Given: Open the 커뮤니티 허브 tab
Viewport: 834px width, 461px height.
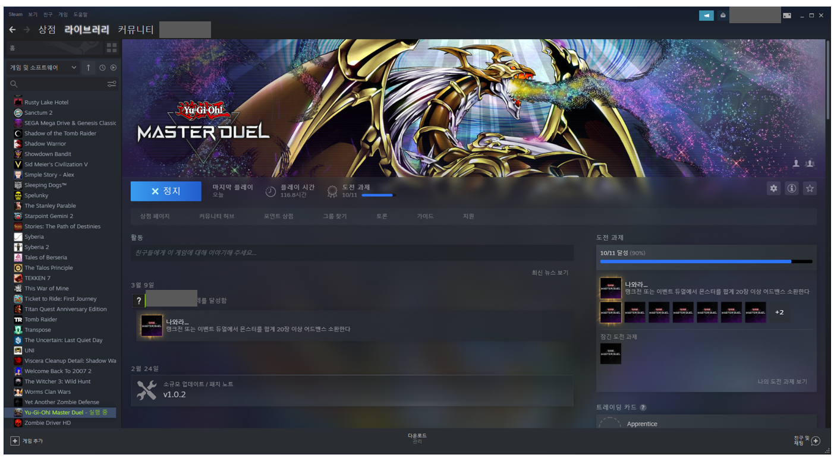Looking at the screenshot, I should click(216, 216).
